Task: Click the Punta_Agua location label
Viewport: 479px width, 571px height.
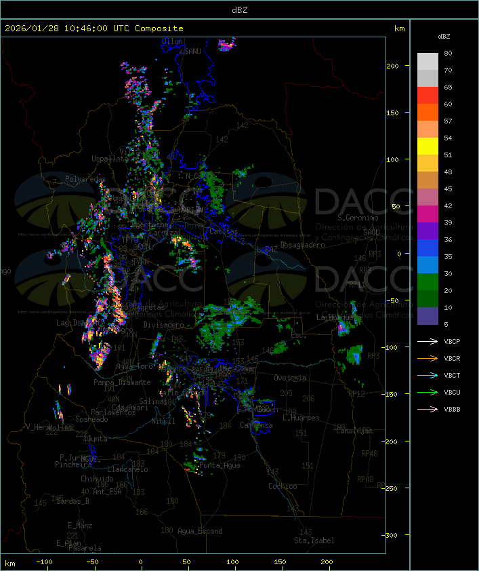Action: click(x=221, y=465)
